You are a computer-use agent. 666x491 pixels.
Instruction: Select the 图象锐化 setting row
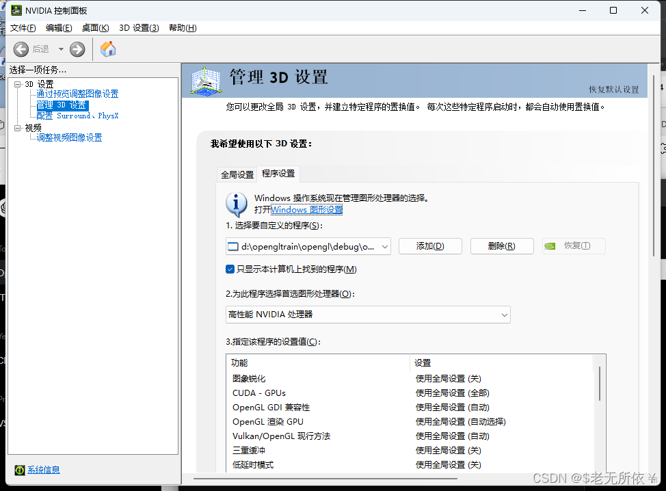[x=410, y=378]
